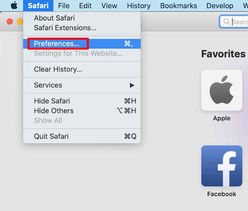Click the yellow minimize window button
Screen dimensions: 248x211
[x=20, y=22]
